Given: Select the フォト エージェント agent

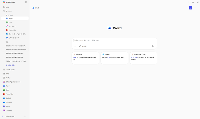Looking at the screenshot, I should coord(15,34).
